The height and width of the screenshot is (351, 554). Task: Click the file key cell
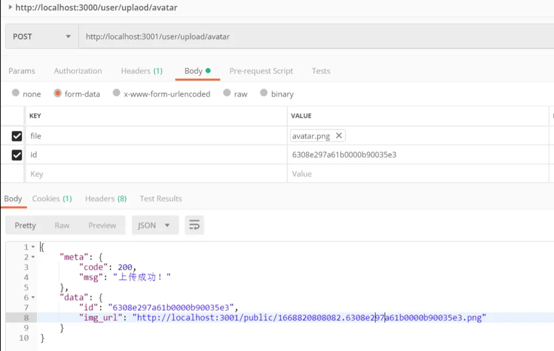pyautogui.click(x=156, y=136)
